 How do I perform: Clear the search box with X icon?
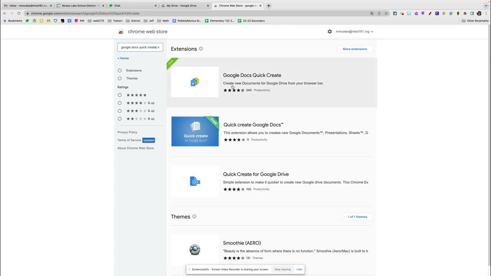(158, 47)
